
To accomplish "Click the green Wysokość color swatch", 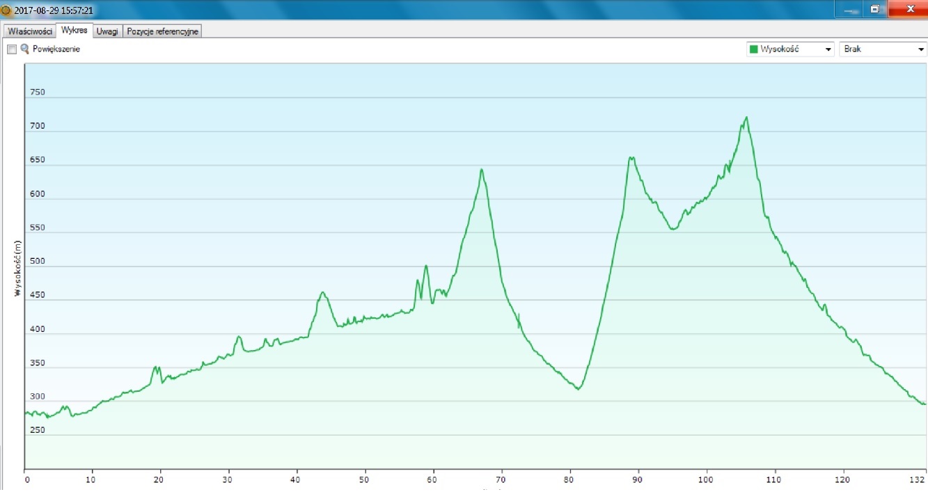I will (x=753, y=49).
